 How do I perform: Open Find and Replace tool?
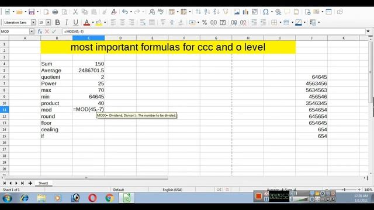(152, 12)
